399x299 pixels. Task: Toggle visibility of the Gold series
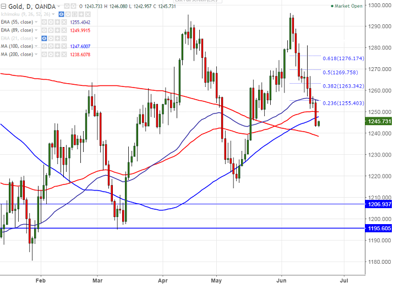click(x=67, y=6)
